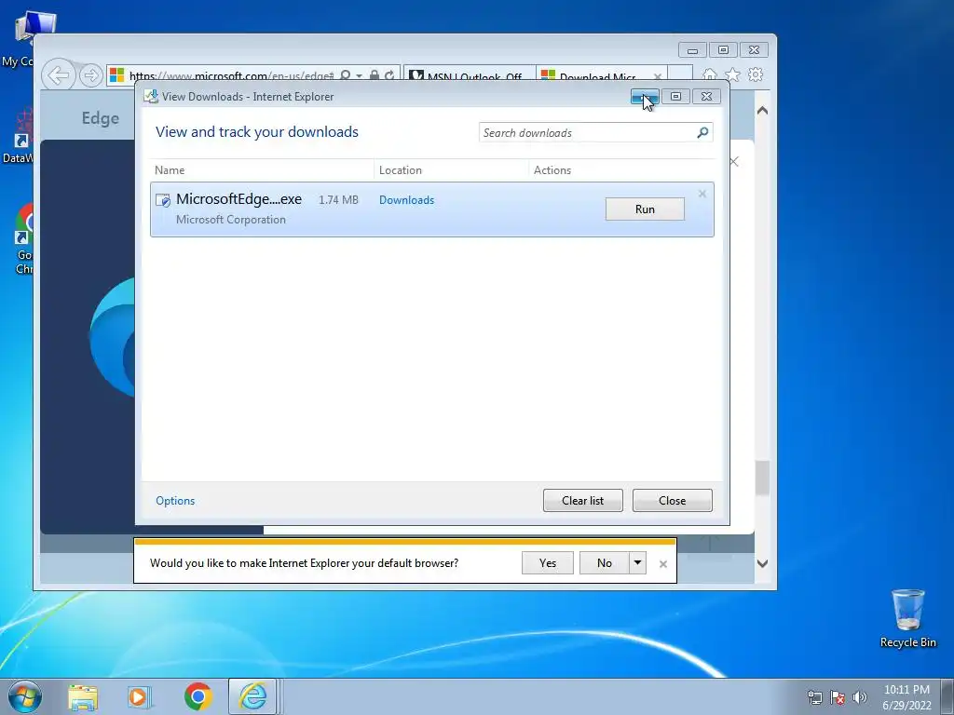This screenshot has height=715, width=954.
Task: Close the View Downloads dialog with the Close button
Action: 672,500
